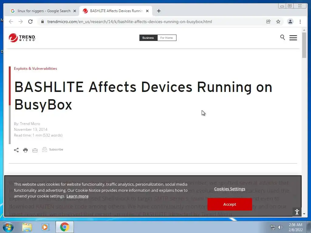Open the Windows Start orb
311x233 pixels.
pyautogui.click(x=8, y=227)
